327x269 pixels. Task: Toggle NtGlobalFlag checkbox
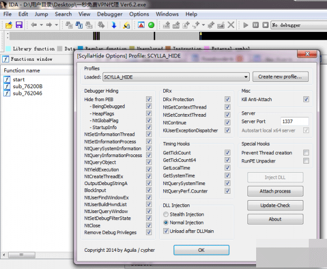tap(149, 121)
